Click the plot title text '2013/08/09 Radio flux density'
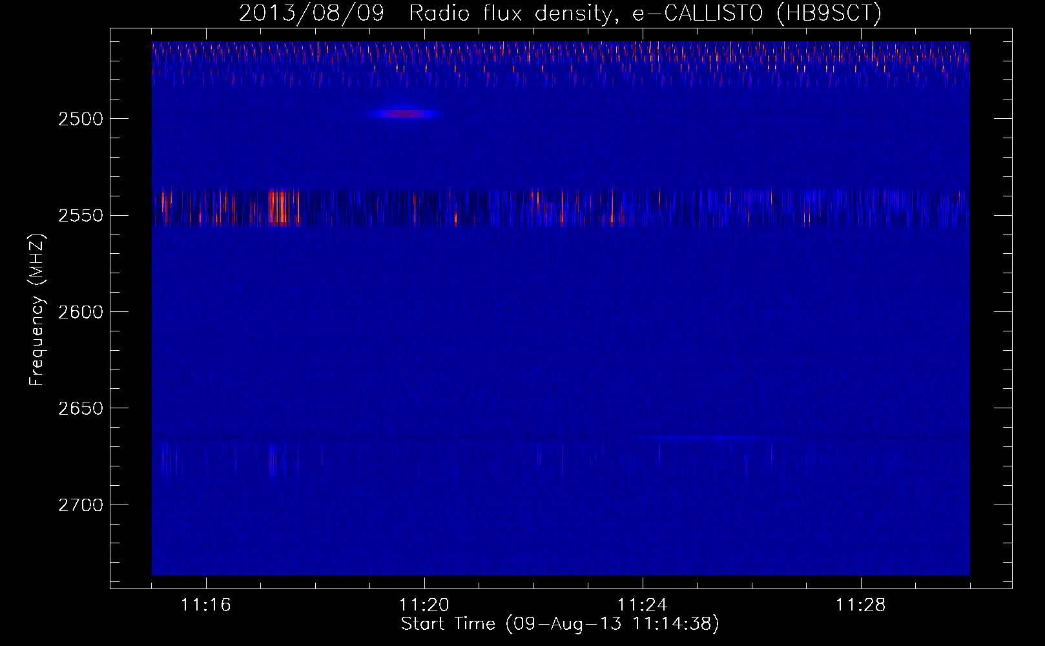Viewport: 1045px width, 646px height. coord(424,14)
